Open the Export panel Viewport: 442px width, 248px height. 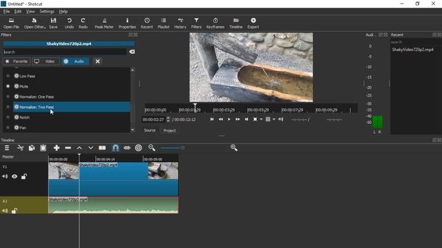pos(253,23)
